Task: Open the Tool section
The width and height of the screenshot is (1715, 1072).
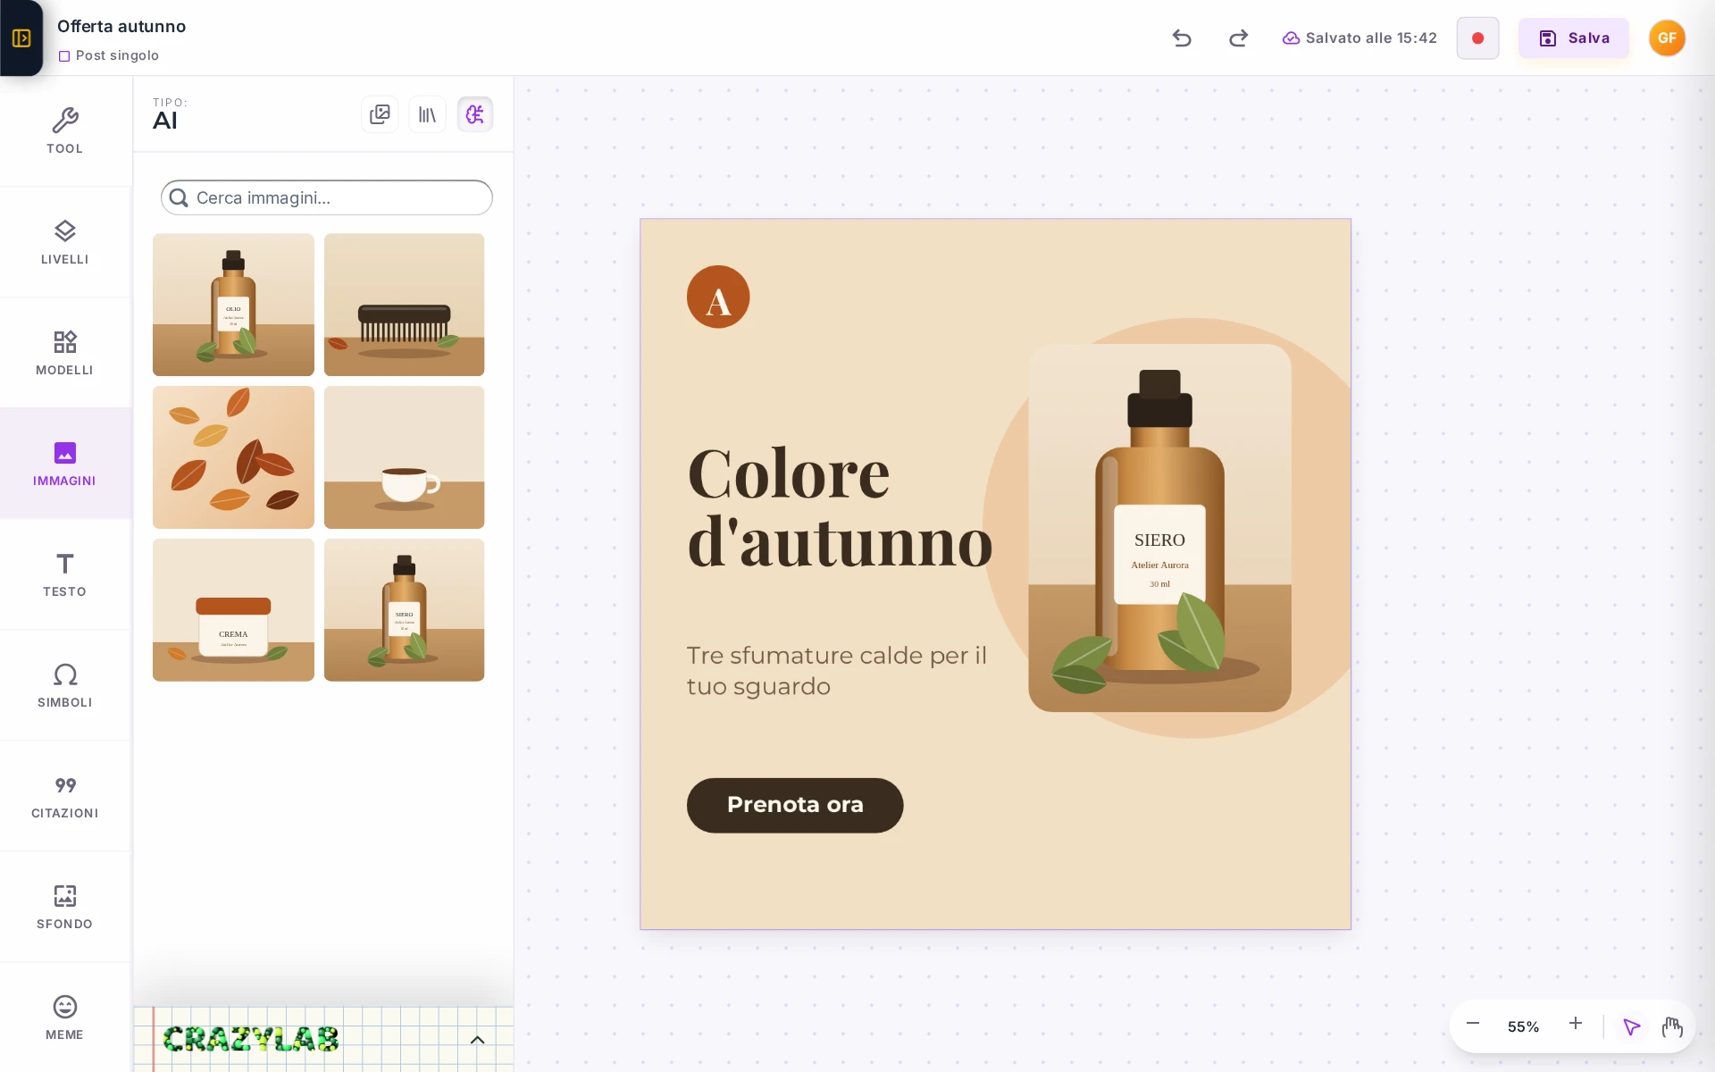Action: (65, 131)
